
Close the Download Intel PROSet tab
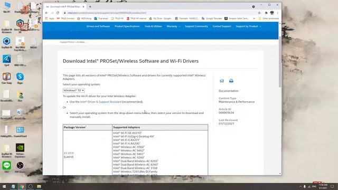tap(83, 7)
